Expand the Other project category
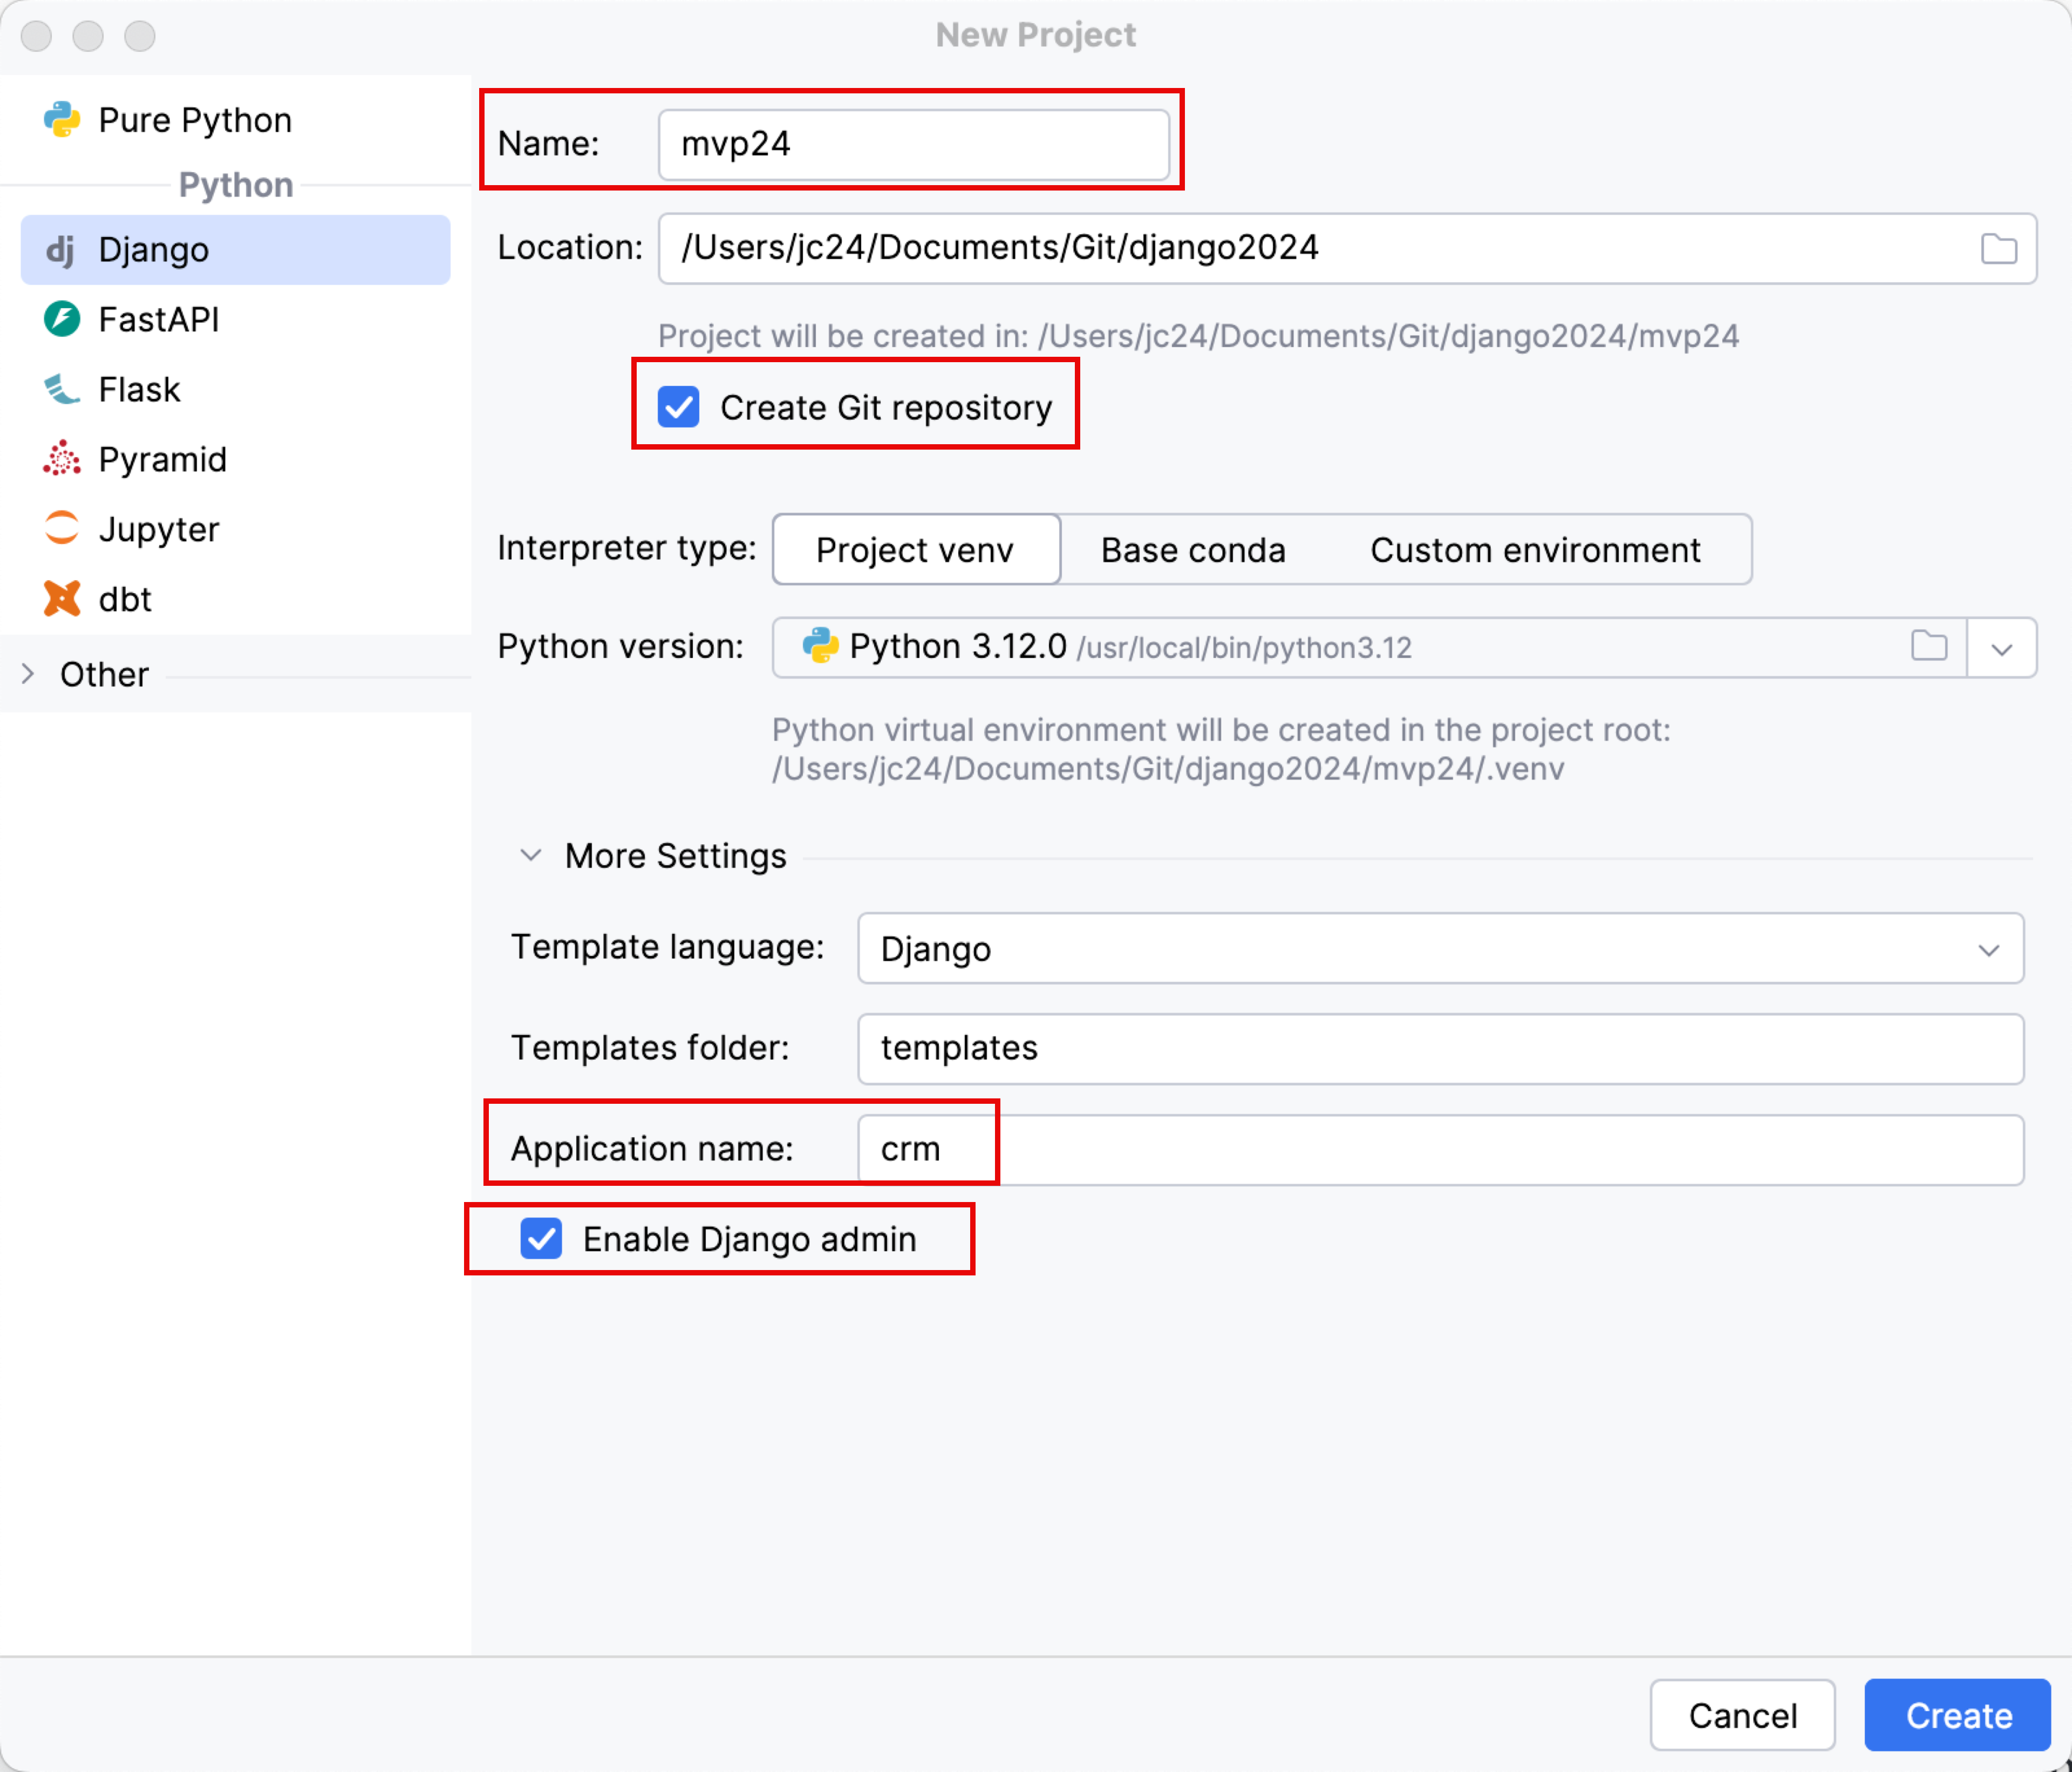The width and height of the screenshot is (2072, 1772). tap(28, 674)
